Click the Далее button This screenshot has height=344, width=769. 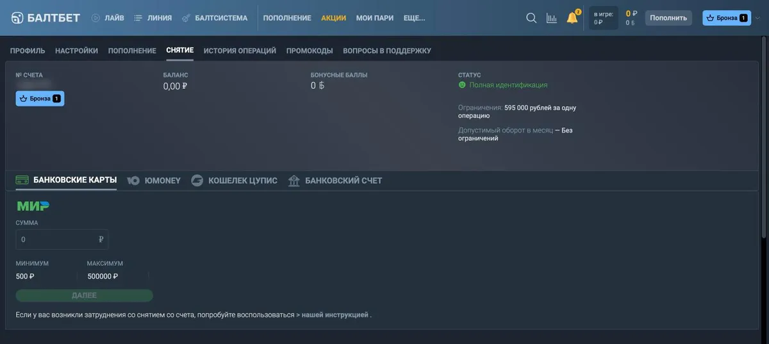pyautogui.click(x=84, y=295)
